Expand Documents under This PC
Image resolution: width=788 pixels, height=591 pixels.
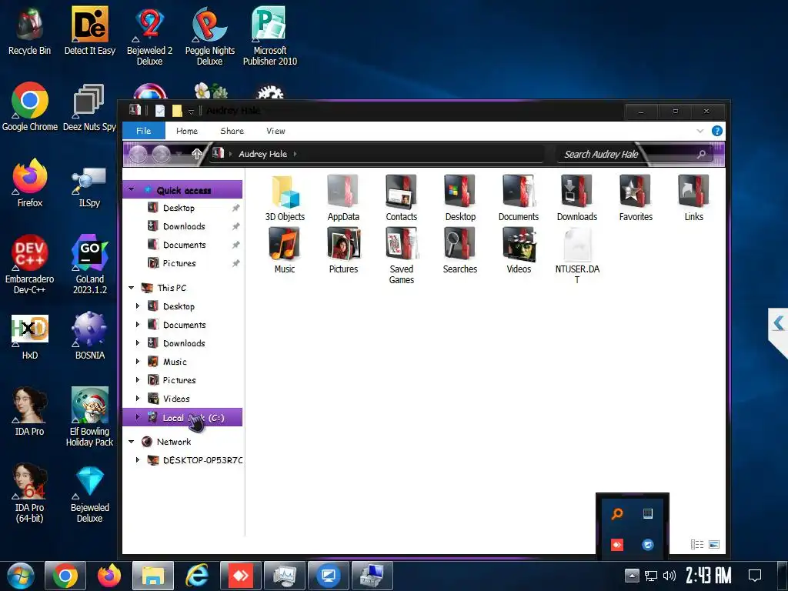click(138, 325)
